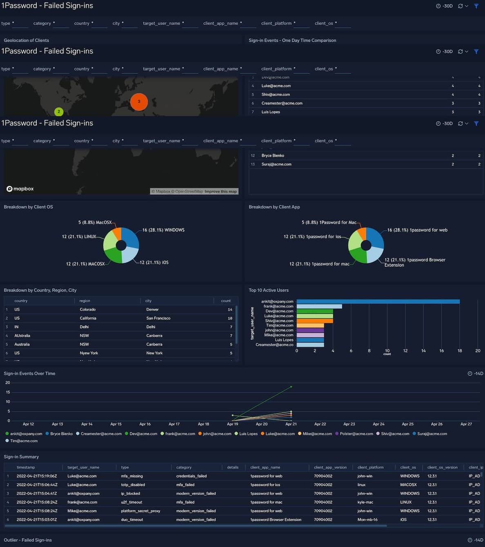Click the duo_timeout cell in Sign-in Summary

(x=132, y=520)
